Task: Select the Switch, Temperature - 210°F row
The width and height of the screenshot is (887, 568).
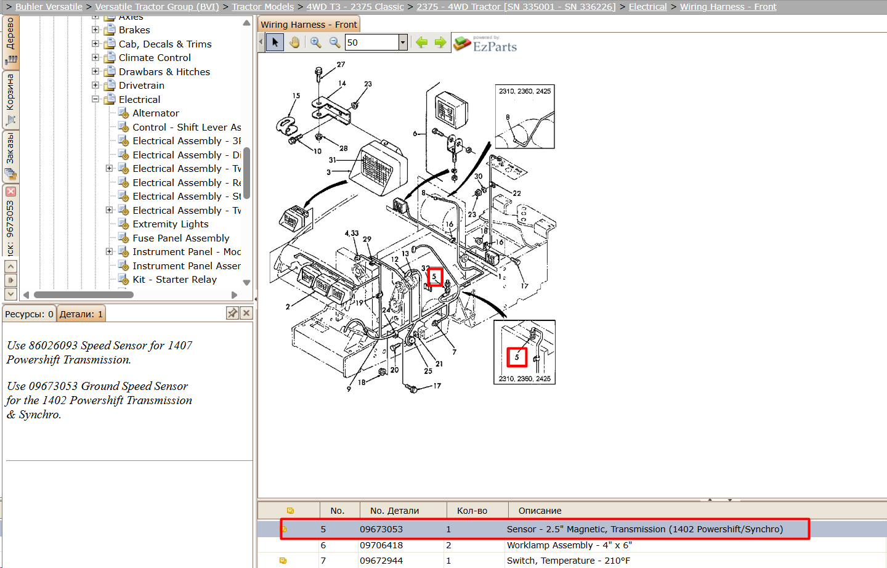Action: pyautogui.click(x=572, y=561)
